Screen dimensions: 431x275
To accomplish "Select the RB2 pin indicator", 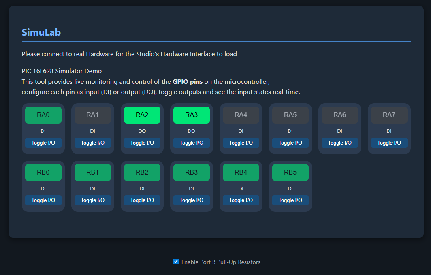I will pyautogui.click(x=142, y=173).
